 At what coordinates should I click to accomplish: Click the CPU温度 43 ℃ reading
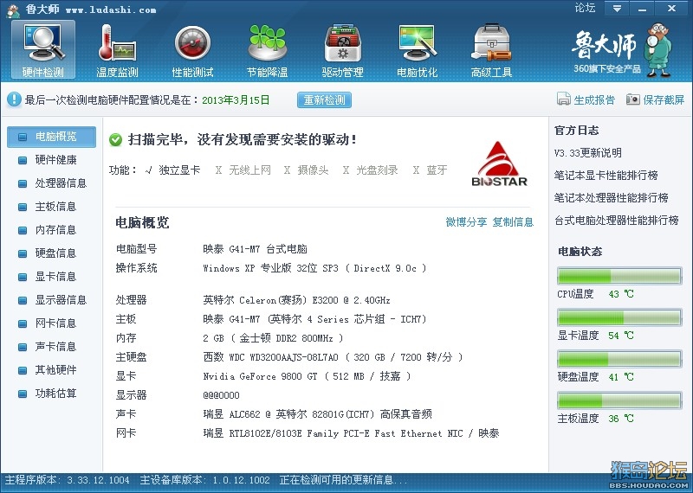595,294
